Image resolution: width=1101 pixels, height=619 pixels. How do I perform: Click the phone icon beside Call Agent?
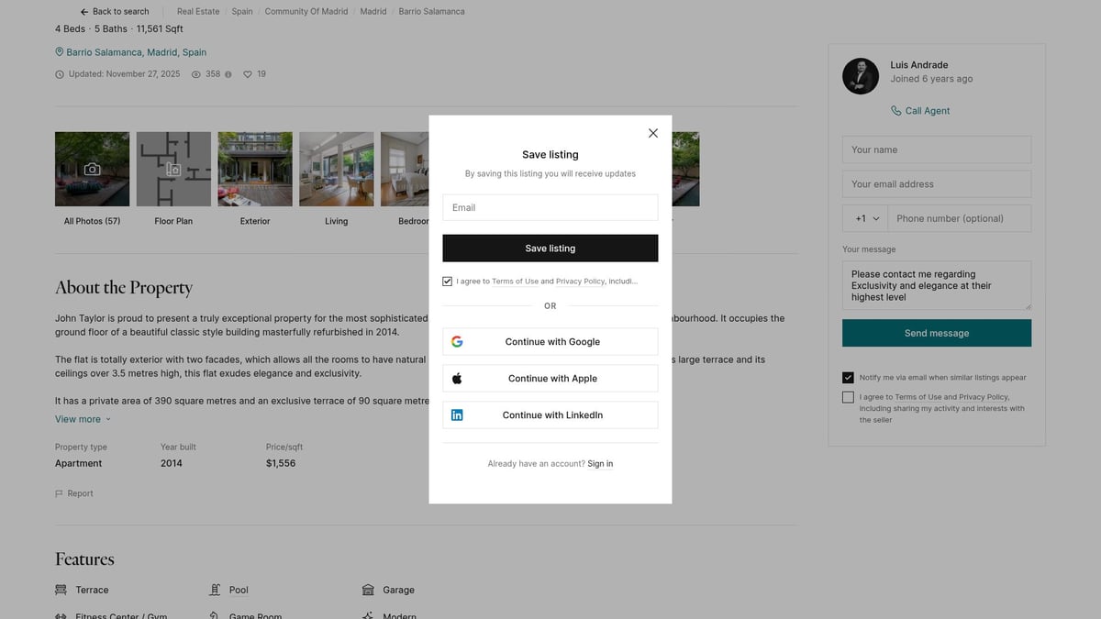click(x=896, y=111)
